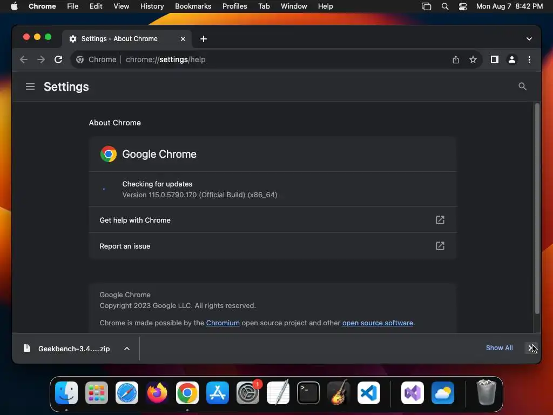Share this page via the share icon

click(456, 59)
